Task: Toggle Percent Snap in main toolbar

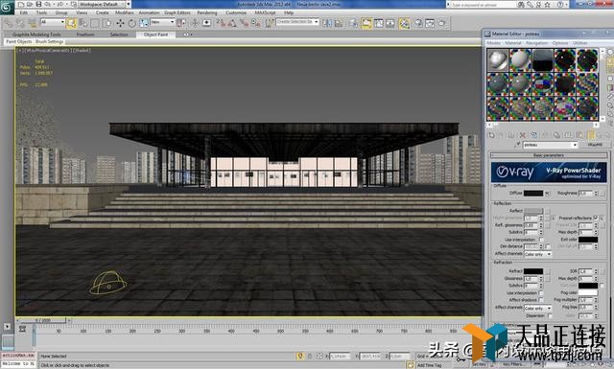Action: [244, 23]
